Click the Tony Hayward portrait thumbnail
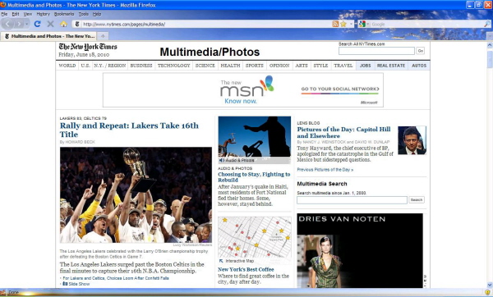 (x=412, y=140)
